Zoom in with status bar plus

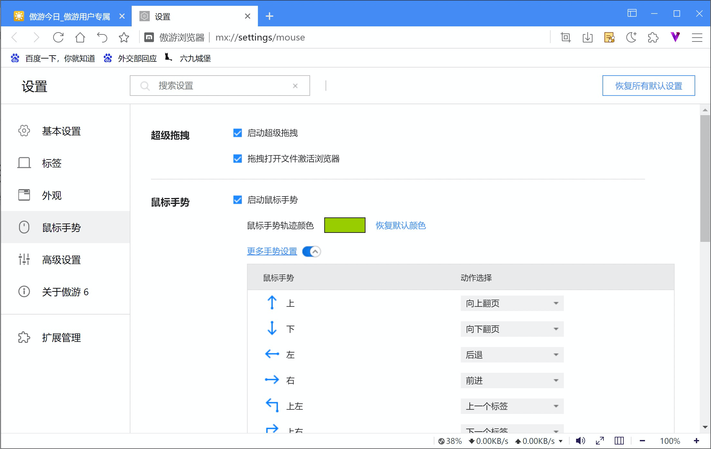[697, 441]
